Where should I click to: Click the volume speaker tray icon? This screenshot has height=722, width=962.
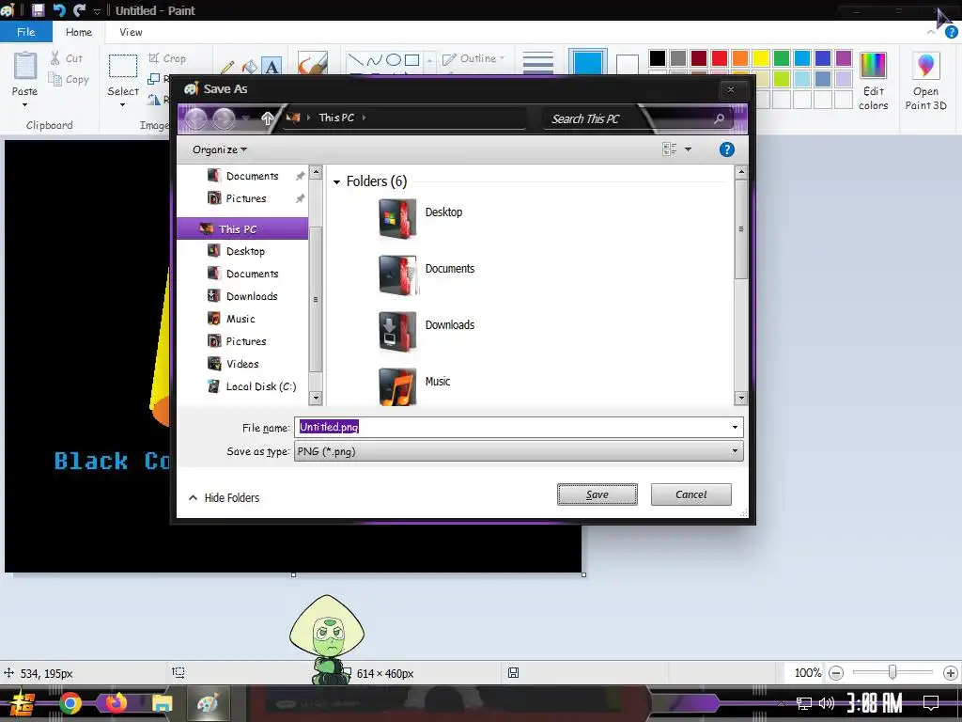coord(827,703)
